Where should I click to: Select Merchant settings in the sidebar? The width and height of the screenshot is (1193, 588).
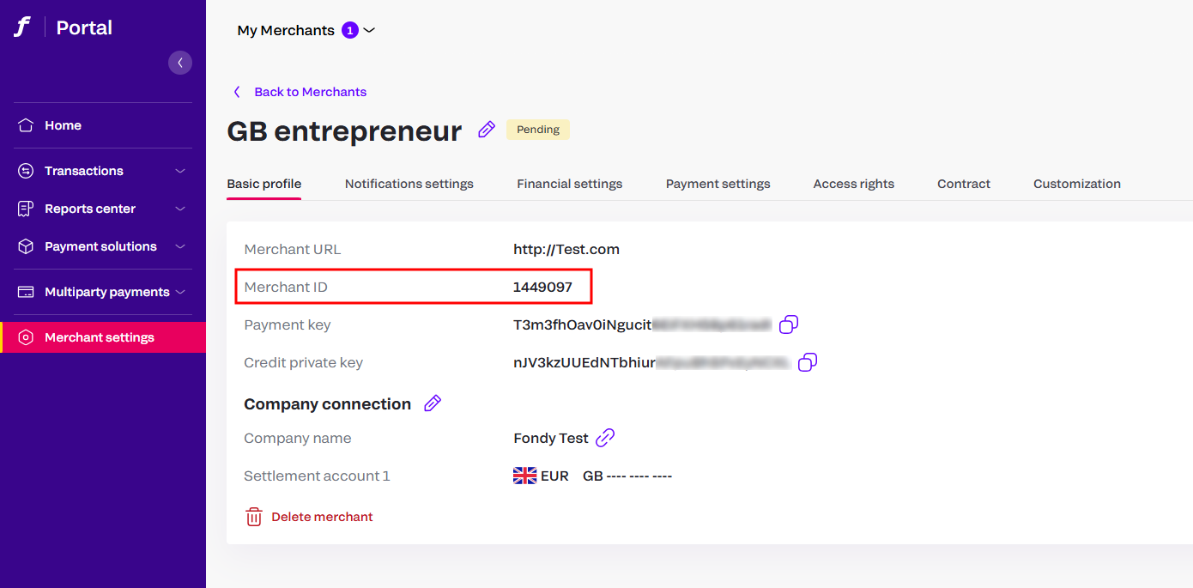coord(103,337)
